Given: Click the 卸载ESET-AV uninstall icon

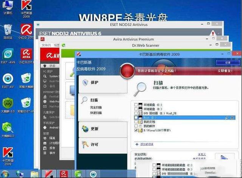Looking at the screenshot, I should pyautogui.click(x=26, y=106).
